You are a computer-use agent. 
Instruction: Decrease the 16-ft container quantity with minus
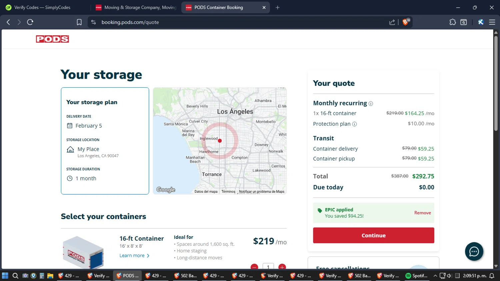tap(254, 266)
